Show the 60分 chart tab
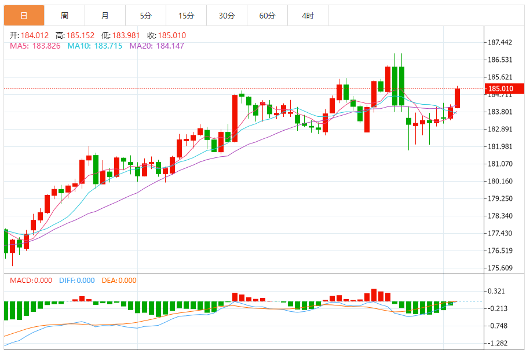 (x=267, y=16)
